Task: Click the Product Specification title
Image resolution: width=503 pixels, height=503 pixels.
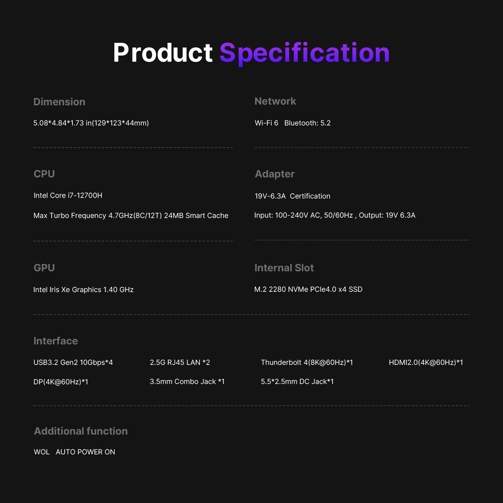Action: pyautogui.click(x=251, y=53)
